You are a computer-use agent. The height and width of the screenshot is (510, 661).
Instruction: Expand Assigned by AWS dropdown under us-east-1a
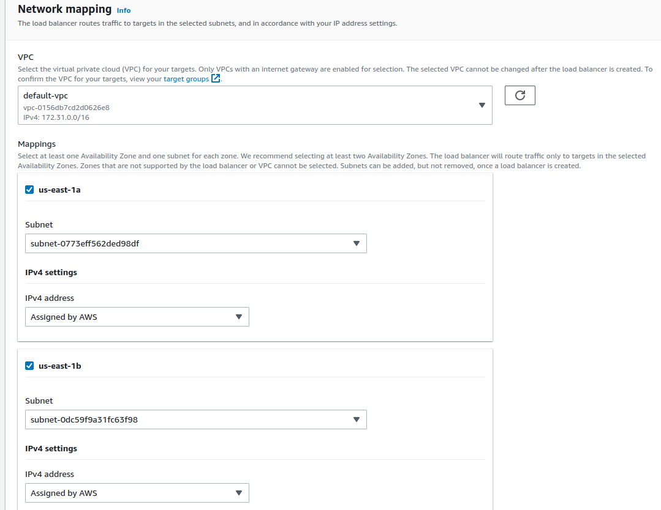pyautogui.click(x=137, y=317)
